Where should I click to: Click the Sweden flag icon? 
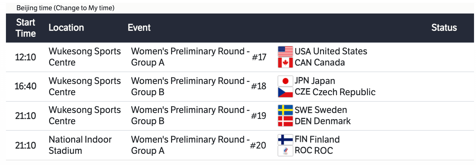pos(285,110)
